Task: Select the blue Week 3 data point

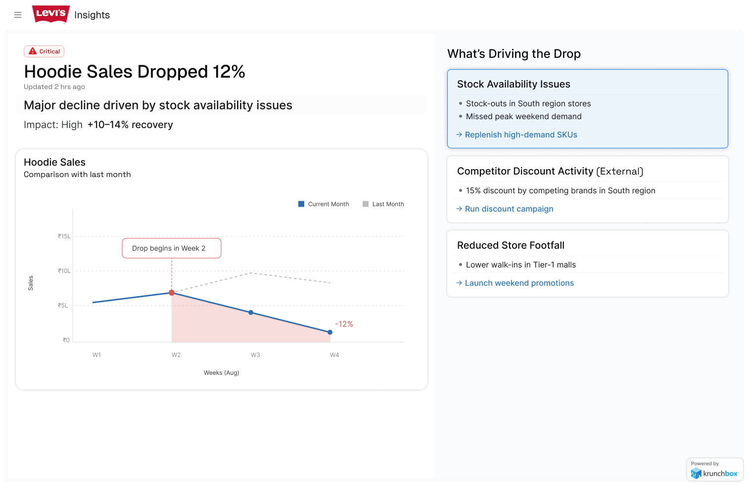Action: [x=251, y=312]
